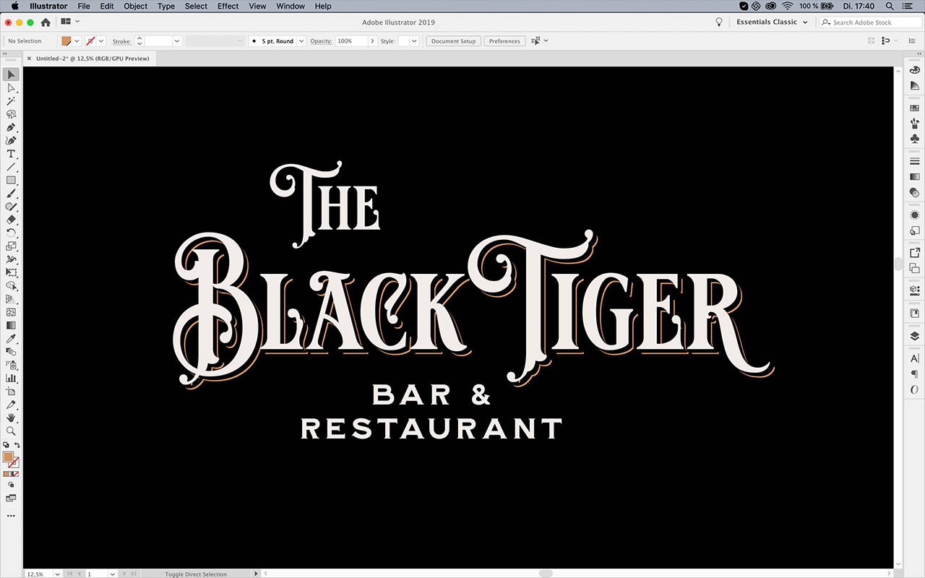Pick the Eyedropper tool

(11, 338)
